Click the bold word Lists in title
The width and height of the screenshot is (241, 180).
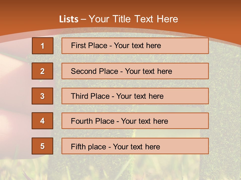tap(69, 19)
